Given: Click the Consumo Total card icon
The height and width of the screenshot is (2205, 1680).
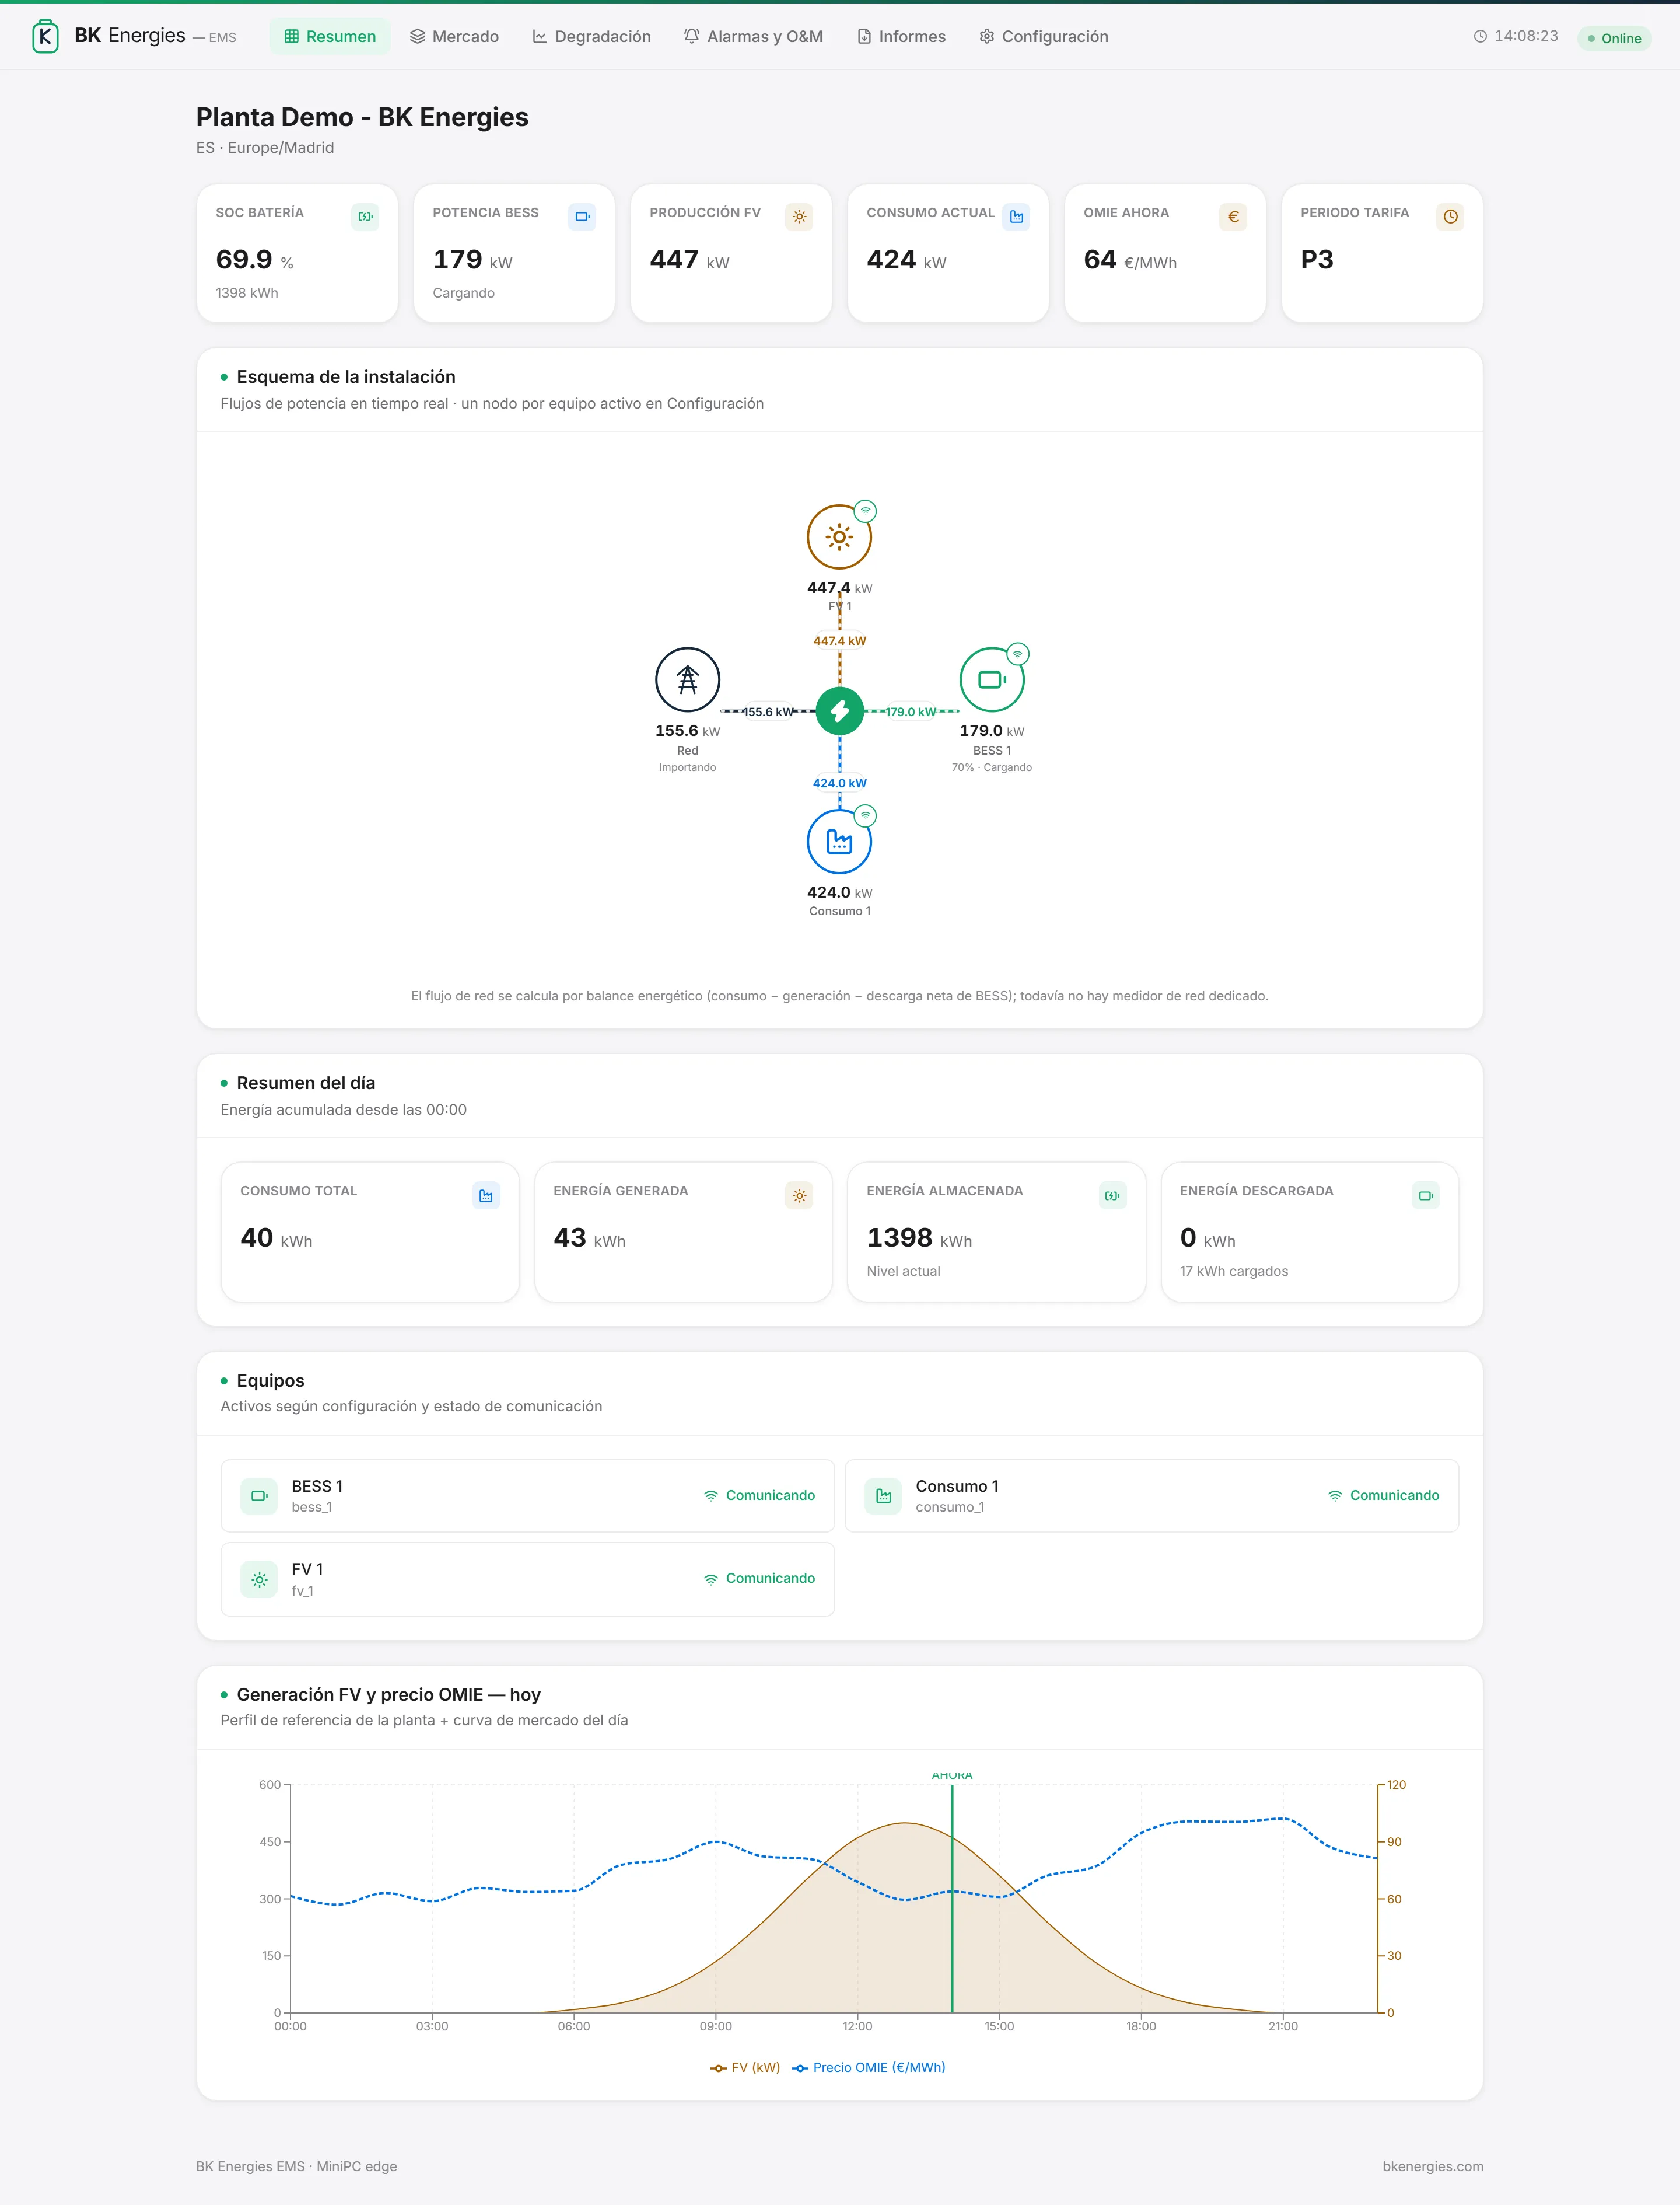Looking at the screenshot, I should click(x=486, y=1195).
